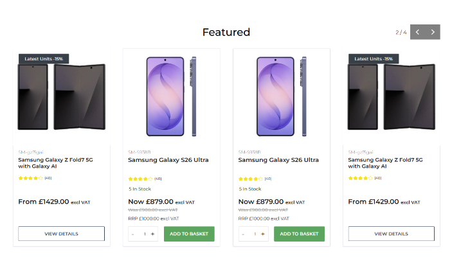This screenshot has width=452, height=275.
Task: Click the star rating on the leftmost Z Fold7
Action: tap(30, 178)
